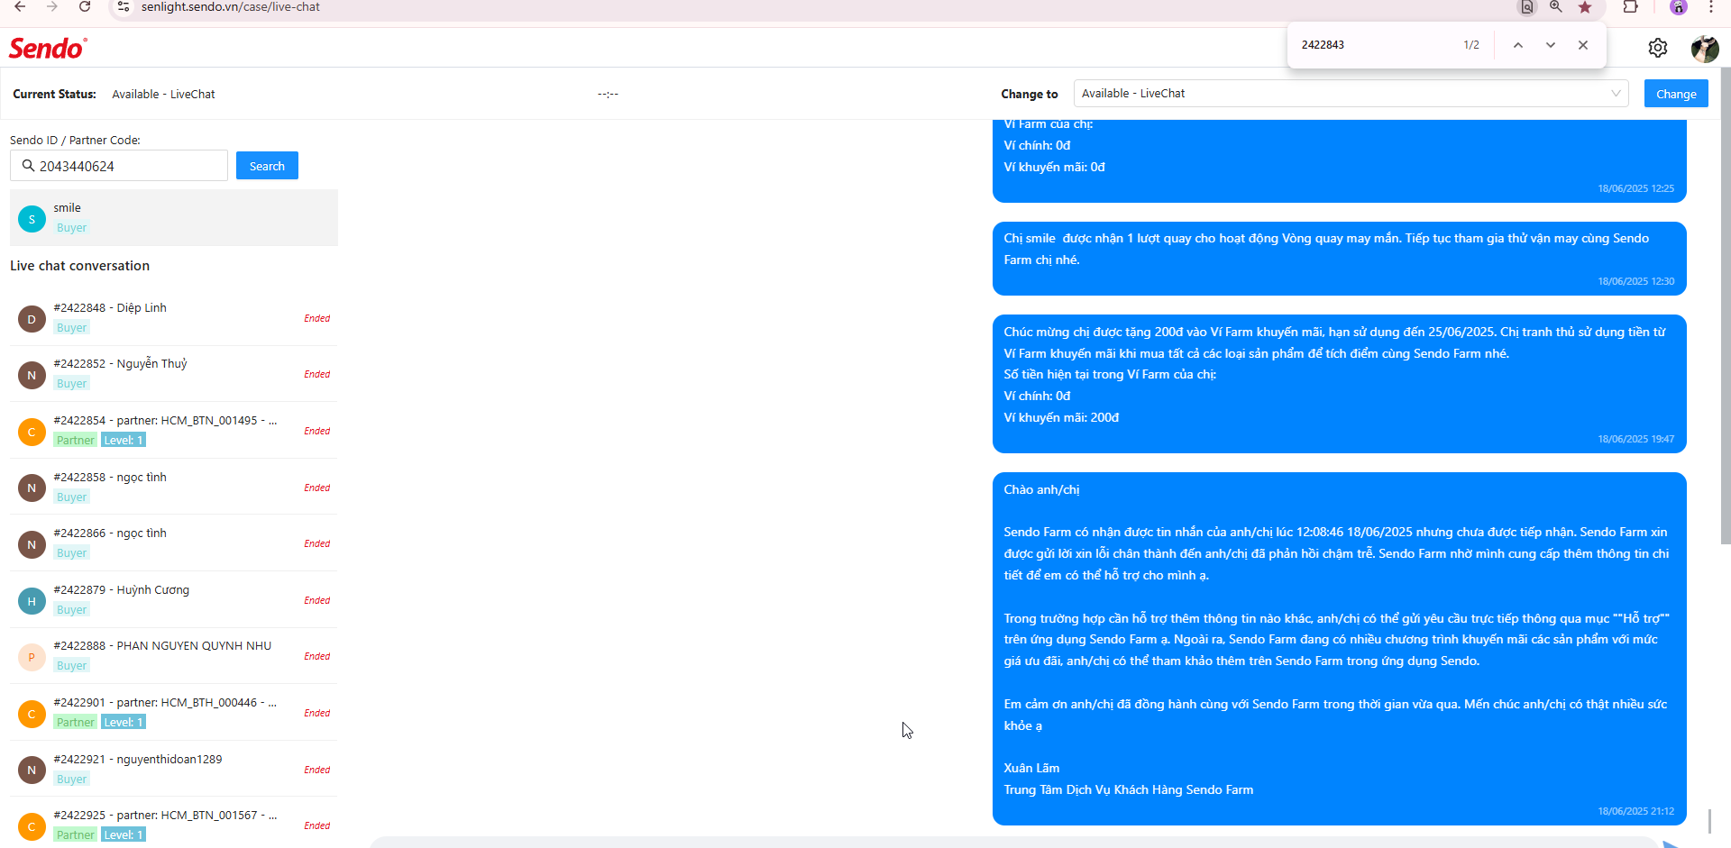
Task: Click the S avatar for smile
Action: tap(32, 219)
